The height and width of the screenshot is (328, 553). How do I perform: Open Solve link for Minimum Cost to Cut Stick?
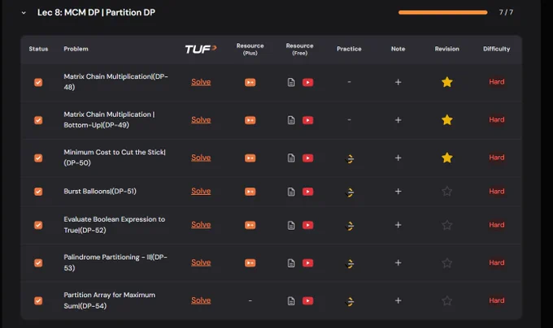tap(201, 158)
